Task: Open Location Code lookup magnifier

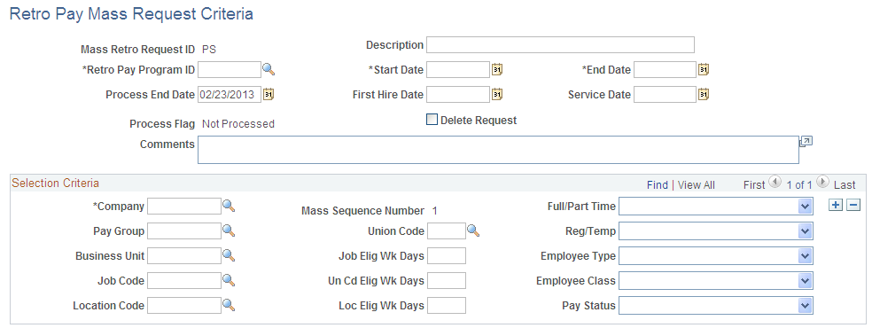Action: pyautogui.click(x=229, y=305)
